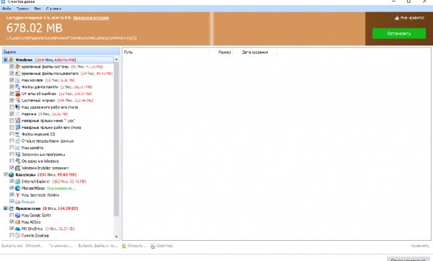Click the Google Earth cache icon
The height and width of the screenshot is (261, 433).
pyautogui.click(x=18, y=215)
